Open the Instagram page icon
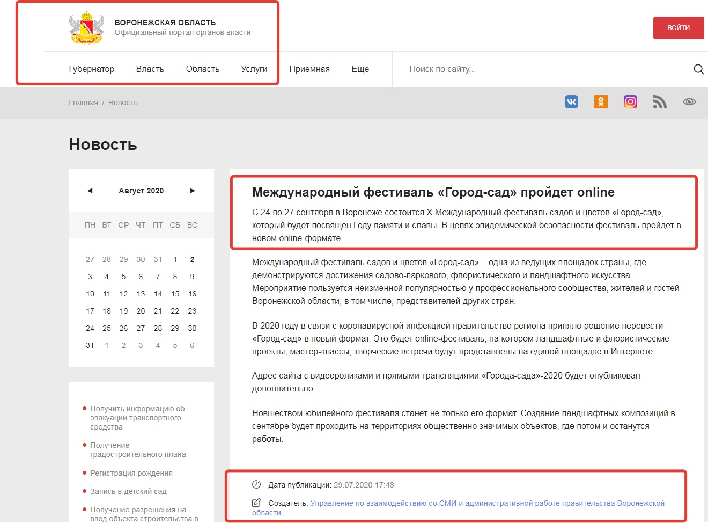This screenshot has height=523, width=708. [x=630, y=102]
